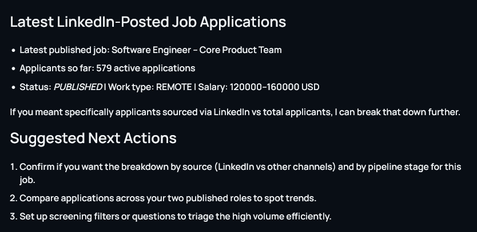Viewport: 477px width, 232px height.
Task: Click the "2." list number marker
Action: [14, 198]
